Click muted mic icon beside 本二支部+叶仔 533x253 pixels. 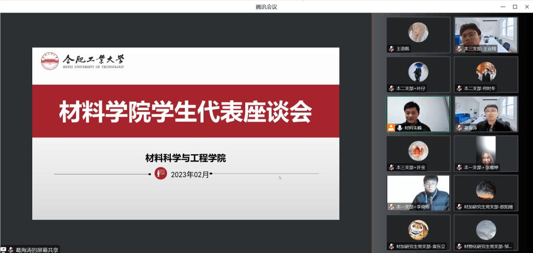point(391,88)
